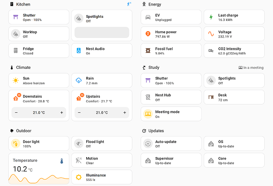This screenshot has height=186, width=273.
Task: Toggle the Nest Hub icon
Action: tap(148, 97)
